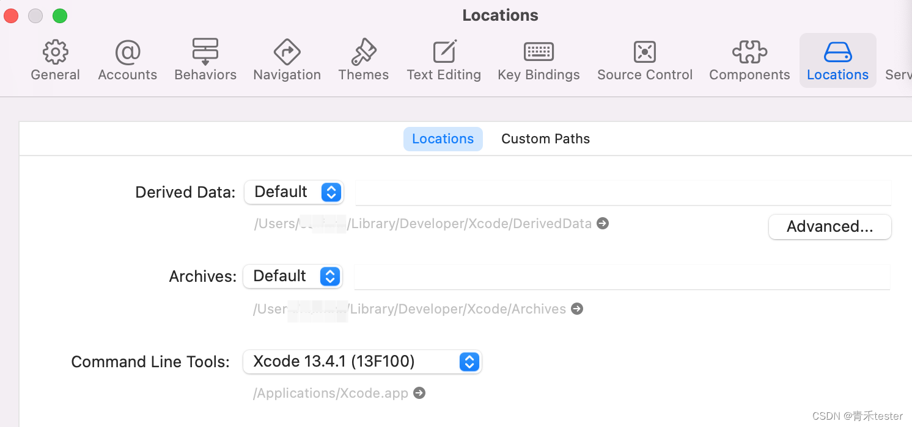Open the General preferences gear icon
Screen dimensions: 912x427
[56, 52]
